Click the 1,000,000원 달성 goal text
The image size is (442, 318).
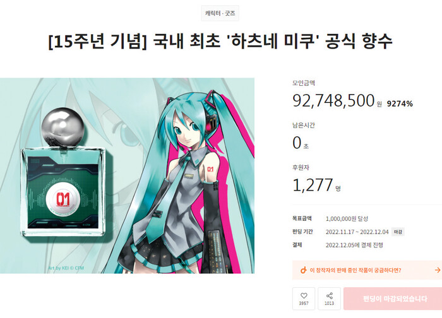[x=347, y=218]
